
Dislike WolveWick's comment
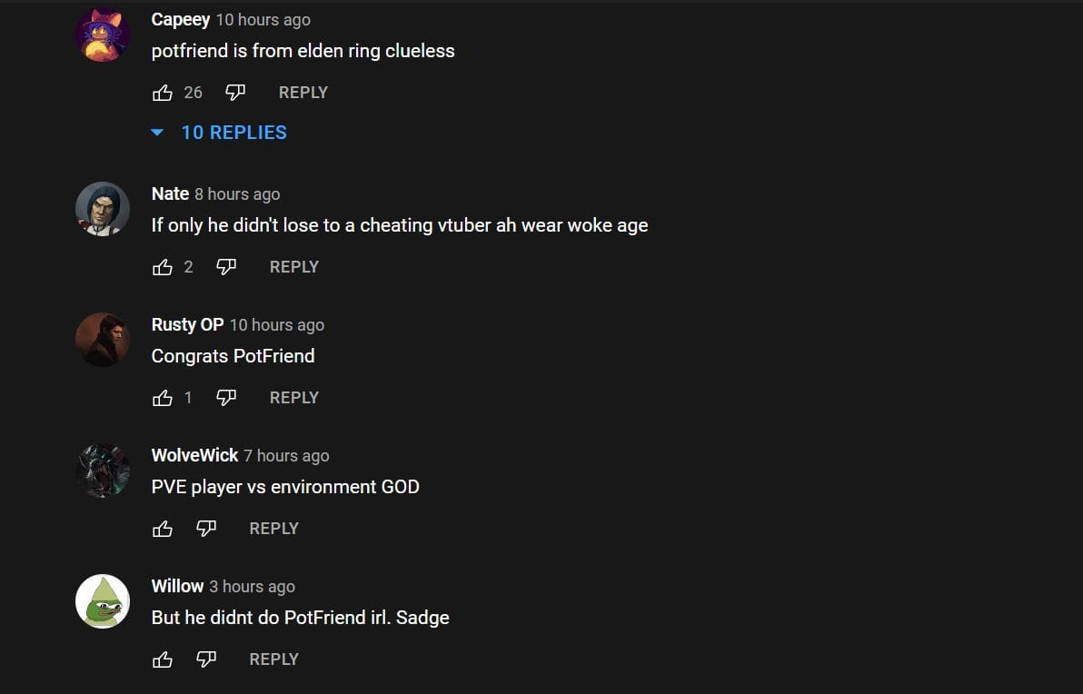coord(206,529)
